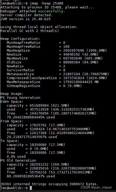This screenshot has height=192, width=116.
Task: Click the Eden Space heading
Action: 12,102
